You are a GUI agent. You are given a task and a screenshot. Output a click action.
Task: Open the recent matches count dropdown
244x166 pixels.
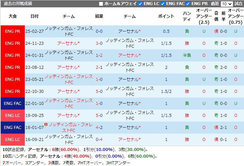[x=227, y=4]
